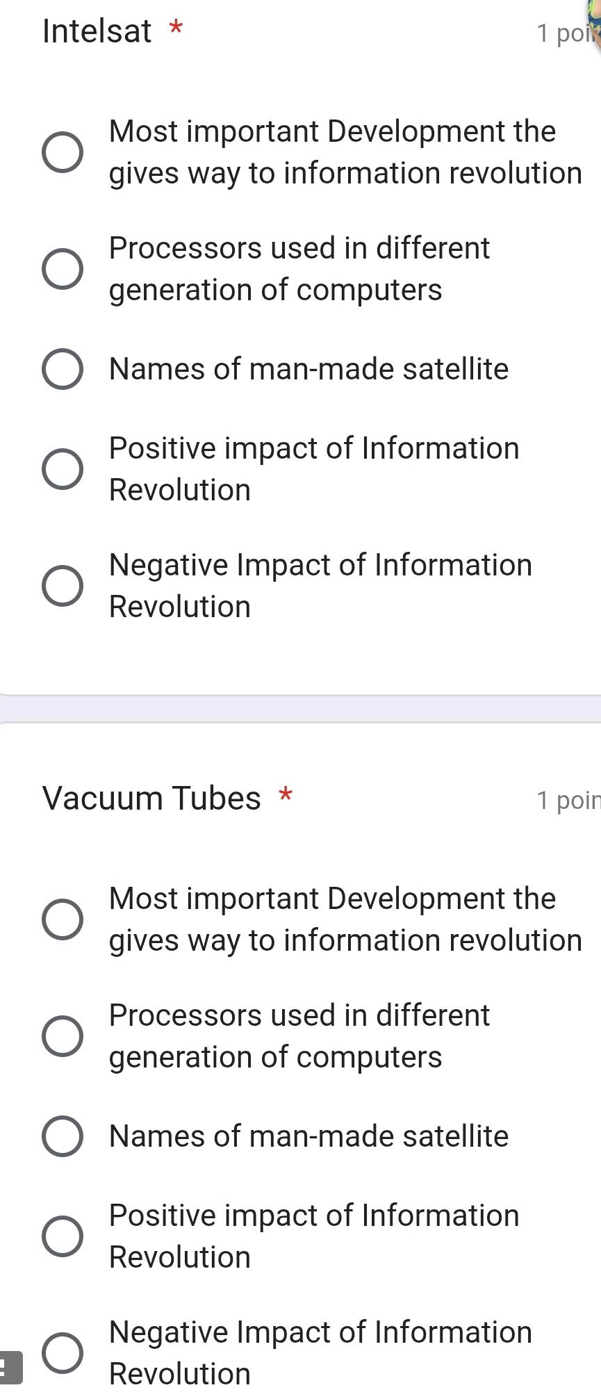
Task: Select 'Negative Impact of Information Revolution' under Intelsat
Action: (x=63, y=586)
